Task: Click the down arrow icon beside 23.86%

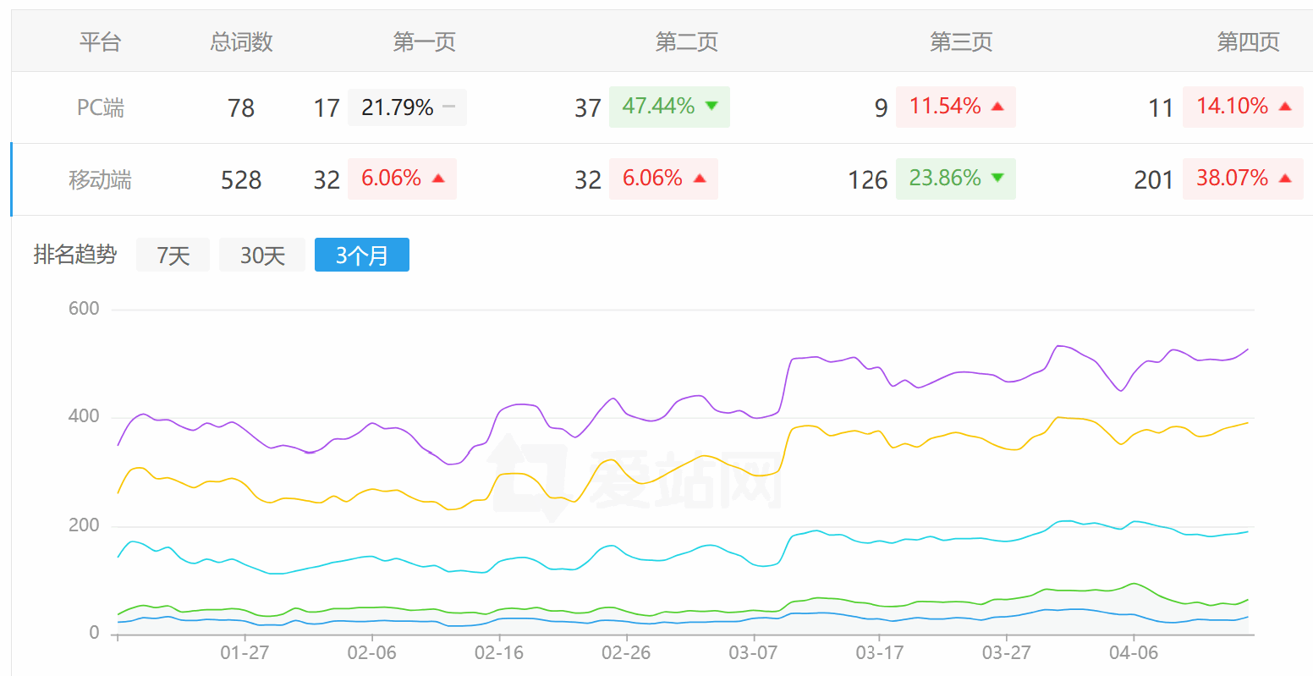Action: pos(997,178)
